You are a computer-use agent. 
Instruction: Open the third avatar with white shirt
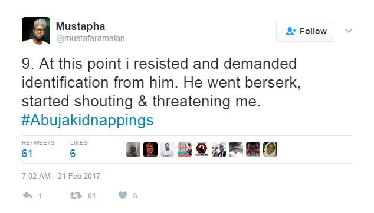click(168, 149)
